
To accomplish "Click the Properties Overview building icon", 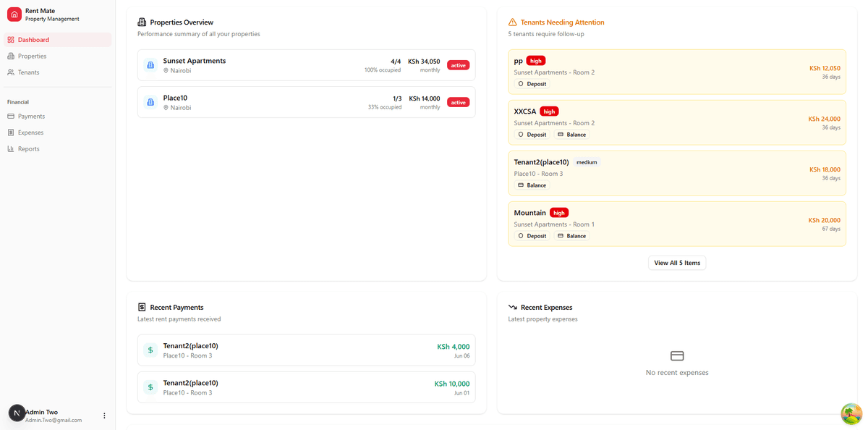I will 142,22.
